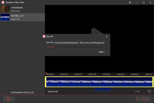Close the Save file dialog

click(107, 36)
